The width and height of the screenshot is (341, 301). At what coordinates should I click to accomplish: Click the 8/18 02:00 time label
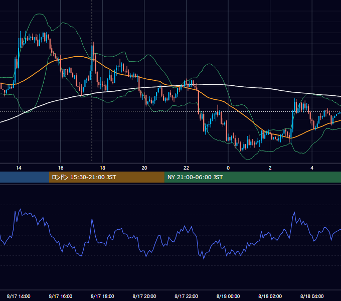[x=270, y=296]
